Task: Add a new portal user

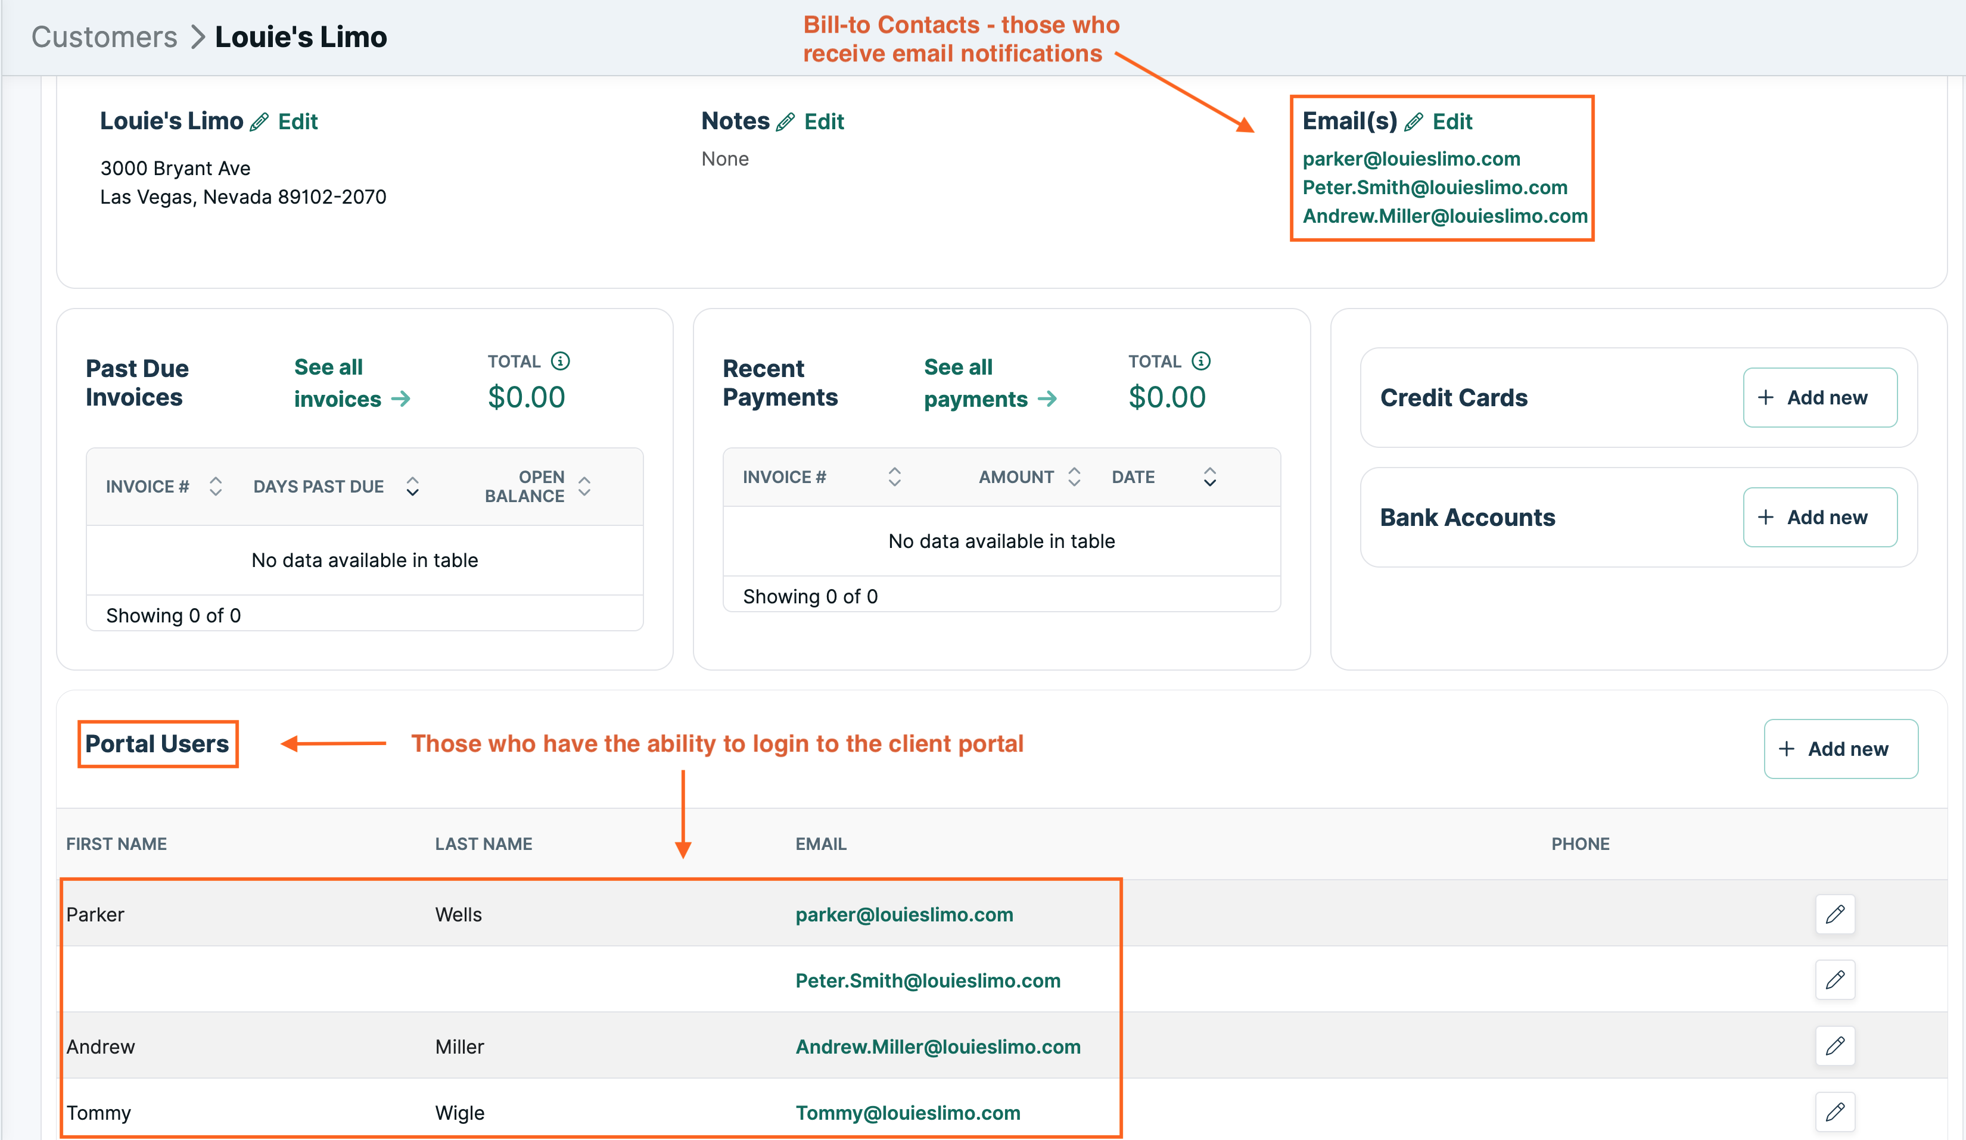Action: 1841,749
